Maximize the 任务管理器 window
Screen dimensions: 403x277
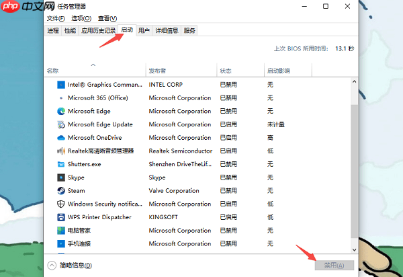click(326, 6)
